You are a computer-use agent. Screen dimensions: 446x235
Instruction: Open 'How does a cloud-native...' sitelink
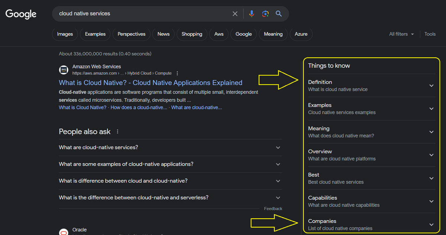139,107
